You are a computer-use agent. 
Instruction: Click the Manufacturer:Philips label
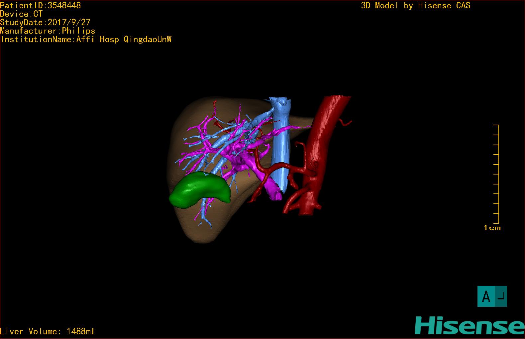[x=48, y=31]
